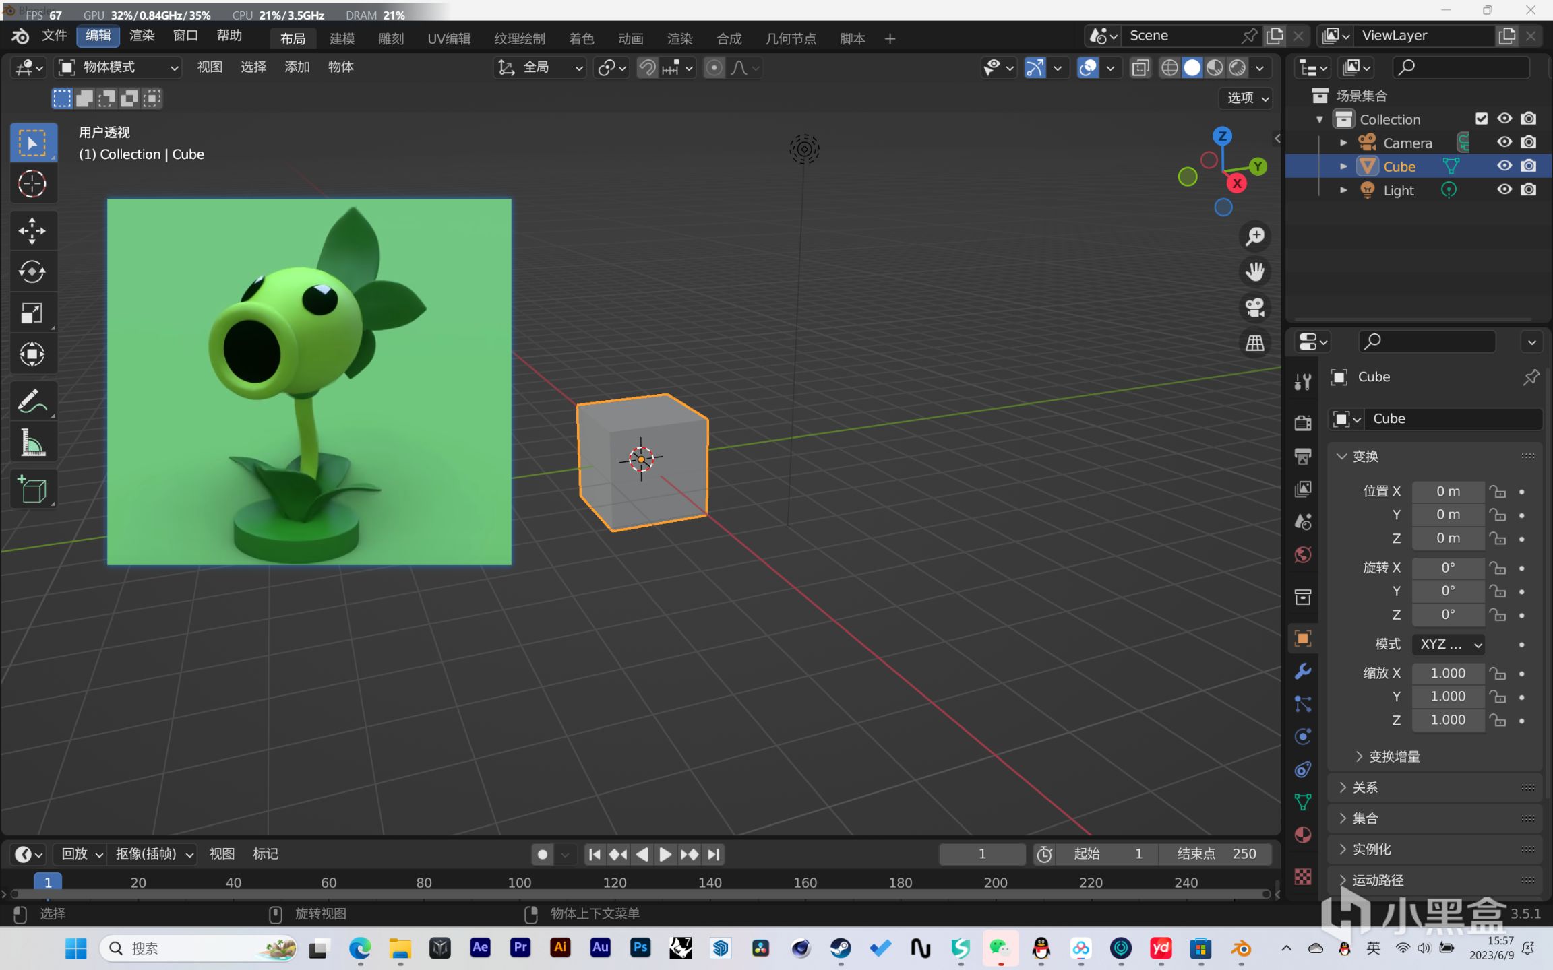Open the View Layer properties tab
Image resolution: width=1553 pixels, height=970 pixels.
[1303, 489]
